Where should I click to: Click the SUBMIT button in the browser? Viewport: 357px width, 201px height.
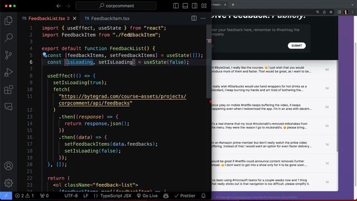pos(297,46)
